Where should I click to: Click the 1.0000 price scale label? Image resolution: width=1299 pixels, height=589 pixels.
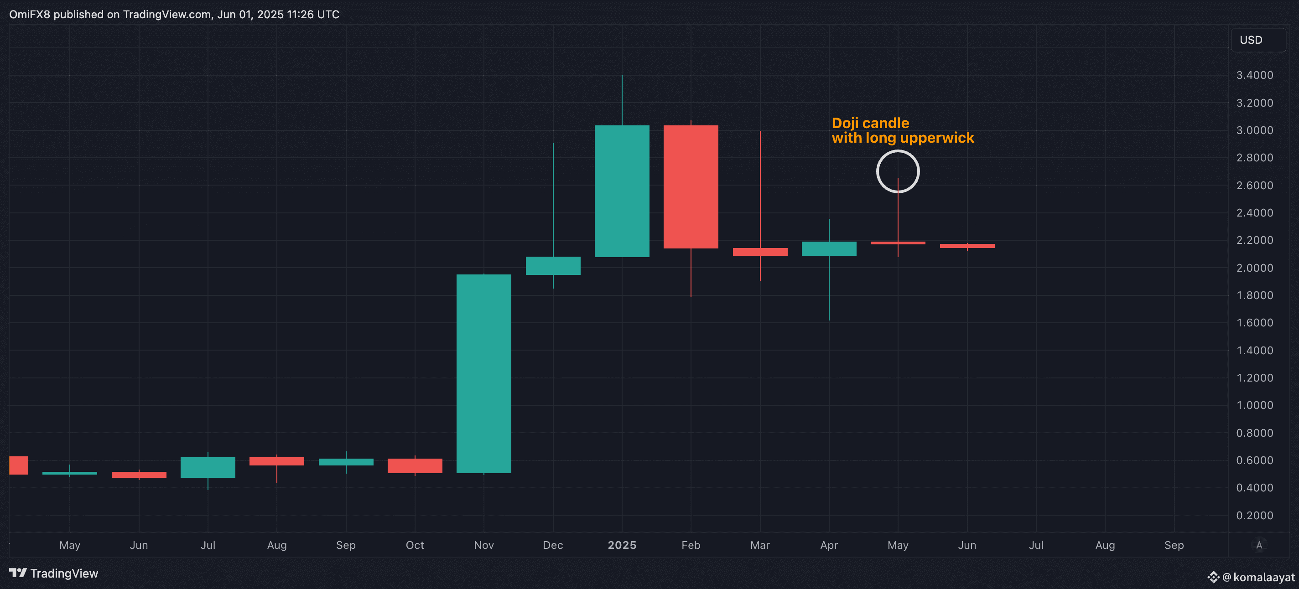coord(1254,405)
